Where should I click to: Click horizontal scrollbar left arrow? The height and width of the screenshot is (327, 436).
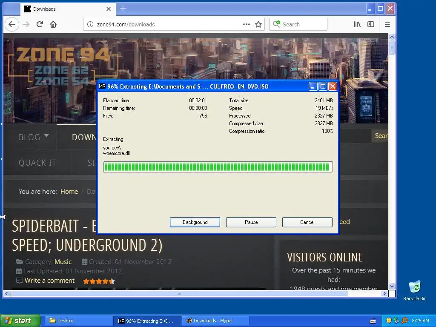[x=7, y=294]
